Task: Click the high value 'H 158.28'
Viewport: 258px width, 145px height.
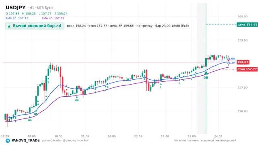Action: click(29, 13)
